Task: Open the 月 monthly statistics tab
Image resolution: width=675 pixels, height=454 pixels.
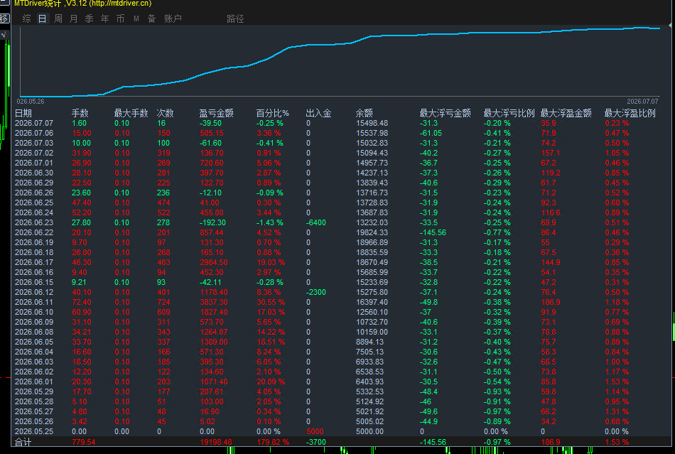Action: pos(74,18)
